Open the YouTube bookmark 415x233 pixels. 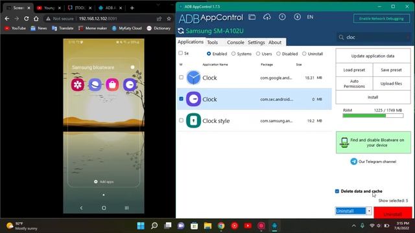(x=16, y=28)
